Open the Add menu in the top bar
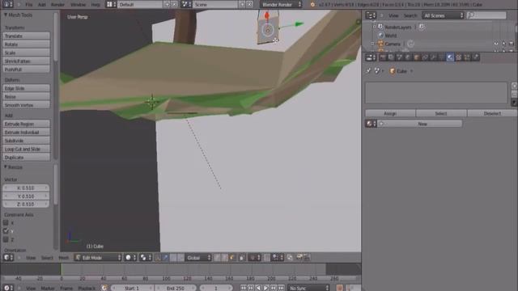Viewport: 518px width, 291px height. 41,5
